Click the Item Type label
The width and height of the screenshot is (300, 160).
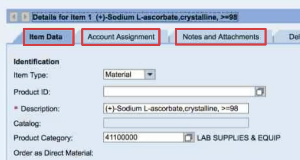point(31,75)
